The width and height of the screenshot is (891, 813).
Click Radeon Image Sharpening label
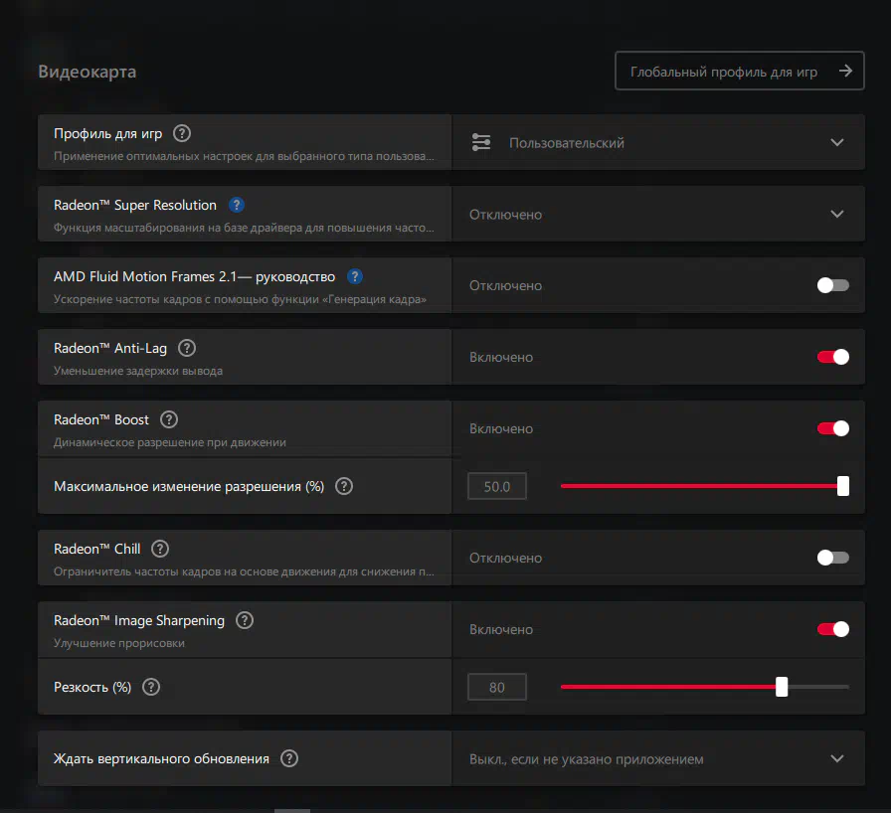pyautogui.click(x=138, y=620)
